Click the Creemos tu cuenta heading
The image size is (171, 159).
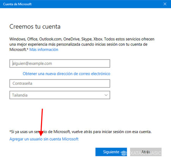[x=35, y=27]
